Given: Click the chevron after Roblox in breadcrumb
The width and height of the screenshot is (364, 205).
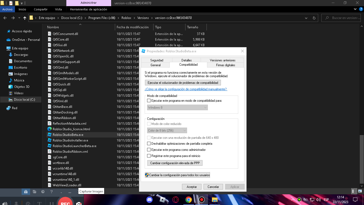Looking at the screenshot, I should [134, 18].
